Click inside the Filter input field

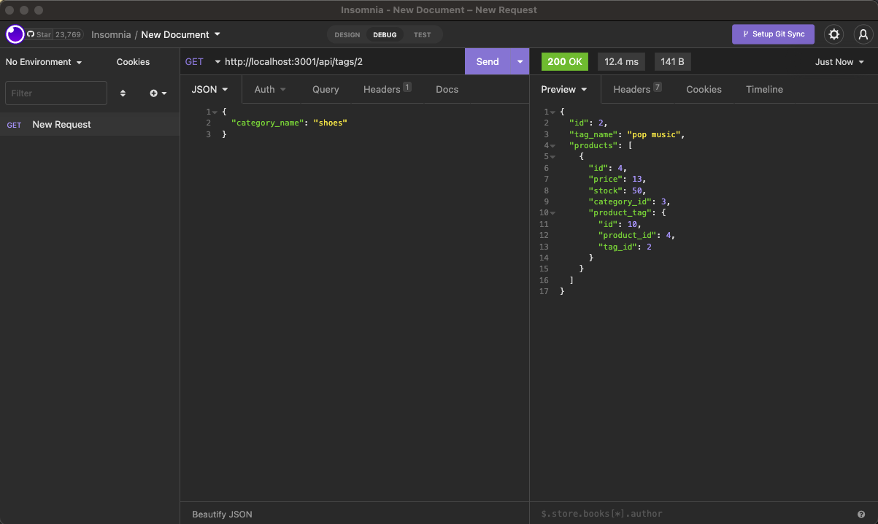click(55, 93)
